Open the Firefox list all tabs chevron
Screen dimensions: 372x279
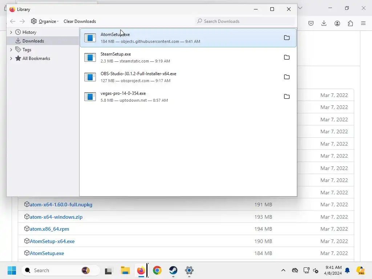[300, 8]
